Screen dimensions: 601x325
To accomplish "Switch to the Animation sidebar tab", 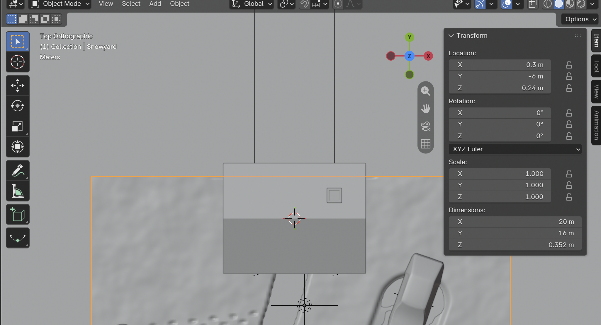I will pyautogui.click(x=596, y=125).
